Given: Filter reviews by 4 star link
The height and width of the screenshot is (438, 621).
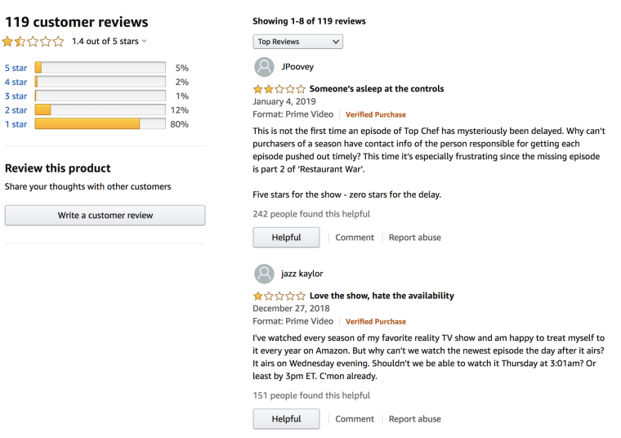Looking at the screenshot, I should click(16, 82).
